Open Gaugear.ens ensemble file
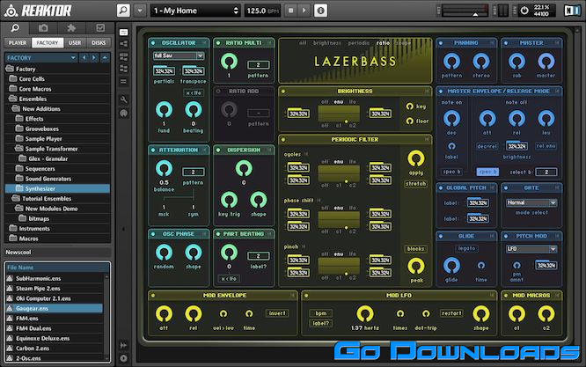Screen dimensions: 586x367 tap(55, 308)
